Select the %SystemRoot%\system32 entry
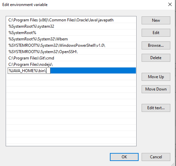 71,26
